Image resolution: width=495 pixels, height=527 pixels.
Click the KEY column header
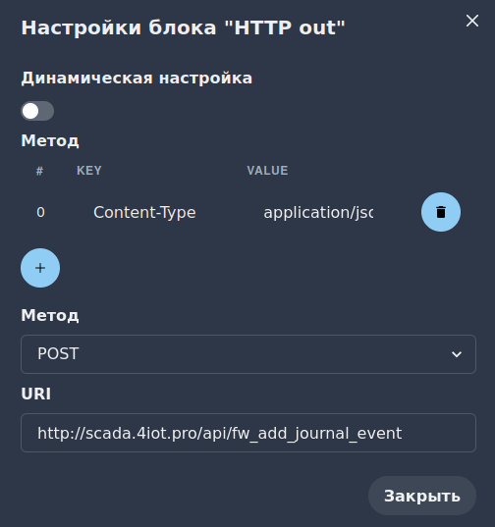point(88,171)
